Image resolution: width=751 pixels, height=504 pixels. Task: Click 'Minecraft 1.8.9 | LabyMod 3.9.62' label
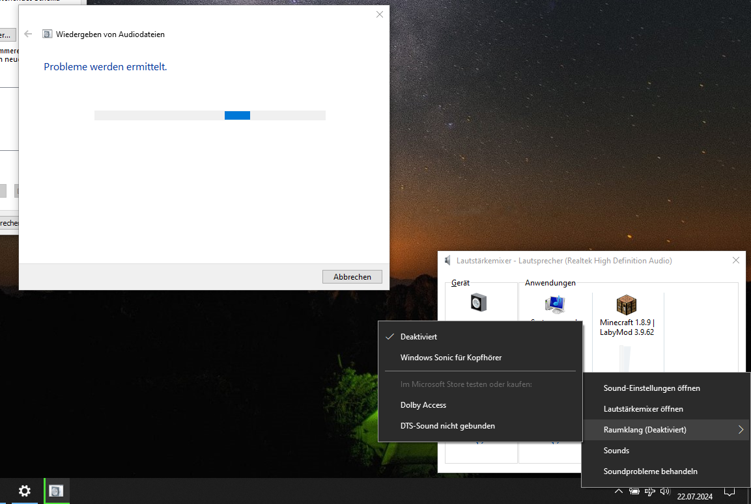pos(627,327)
